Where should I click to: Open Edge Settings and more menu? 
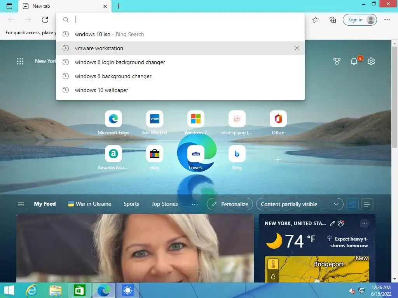click(387, 20)
